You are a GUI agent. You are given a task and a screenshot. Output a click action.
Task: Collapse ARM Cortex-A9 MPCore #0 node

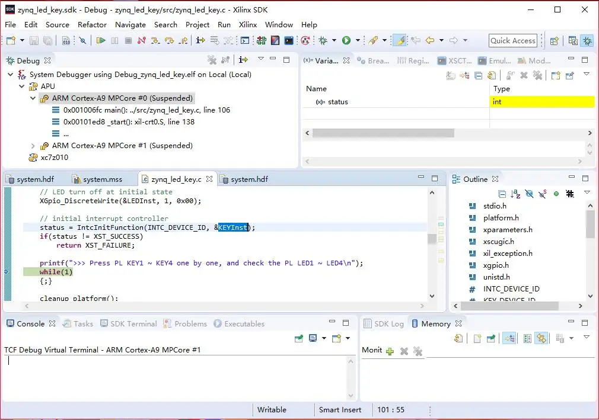pos(33,98)
